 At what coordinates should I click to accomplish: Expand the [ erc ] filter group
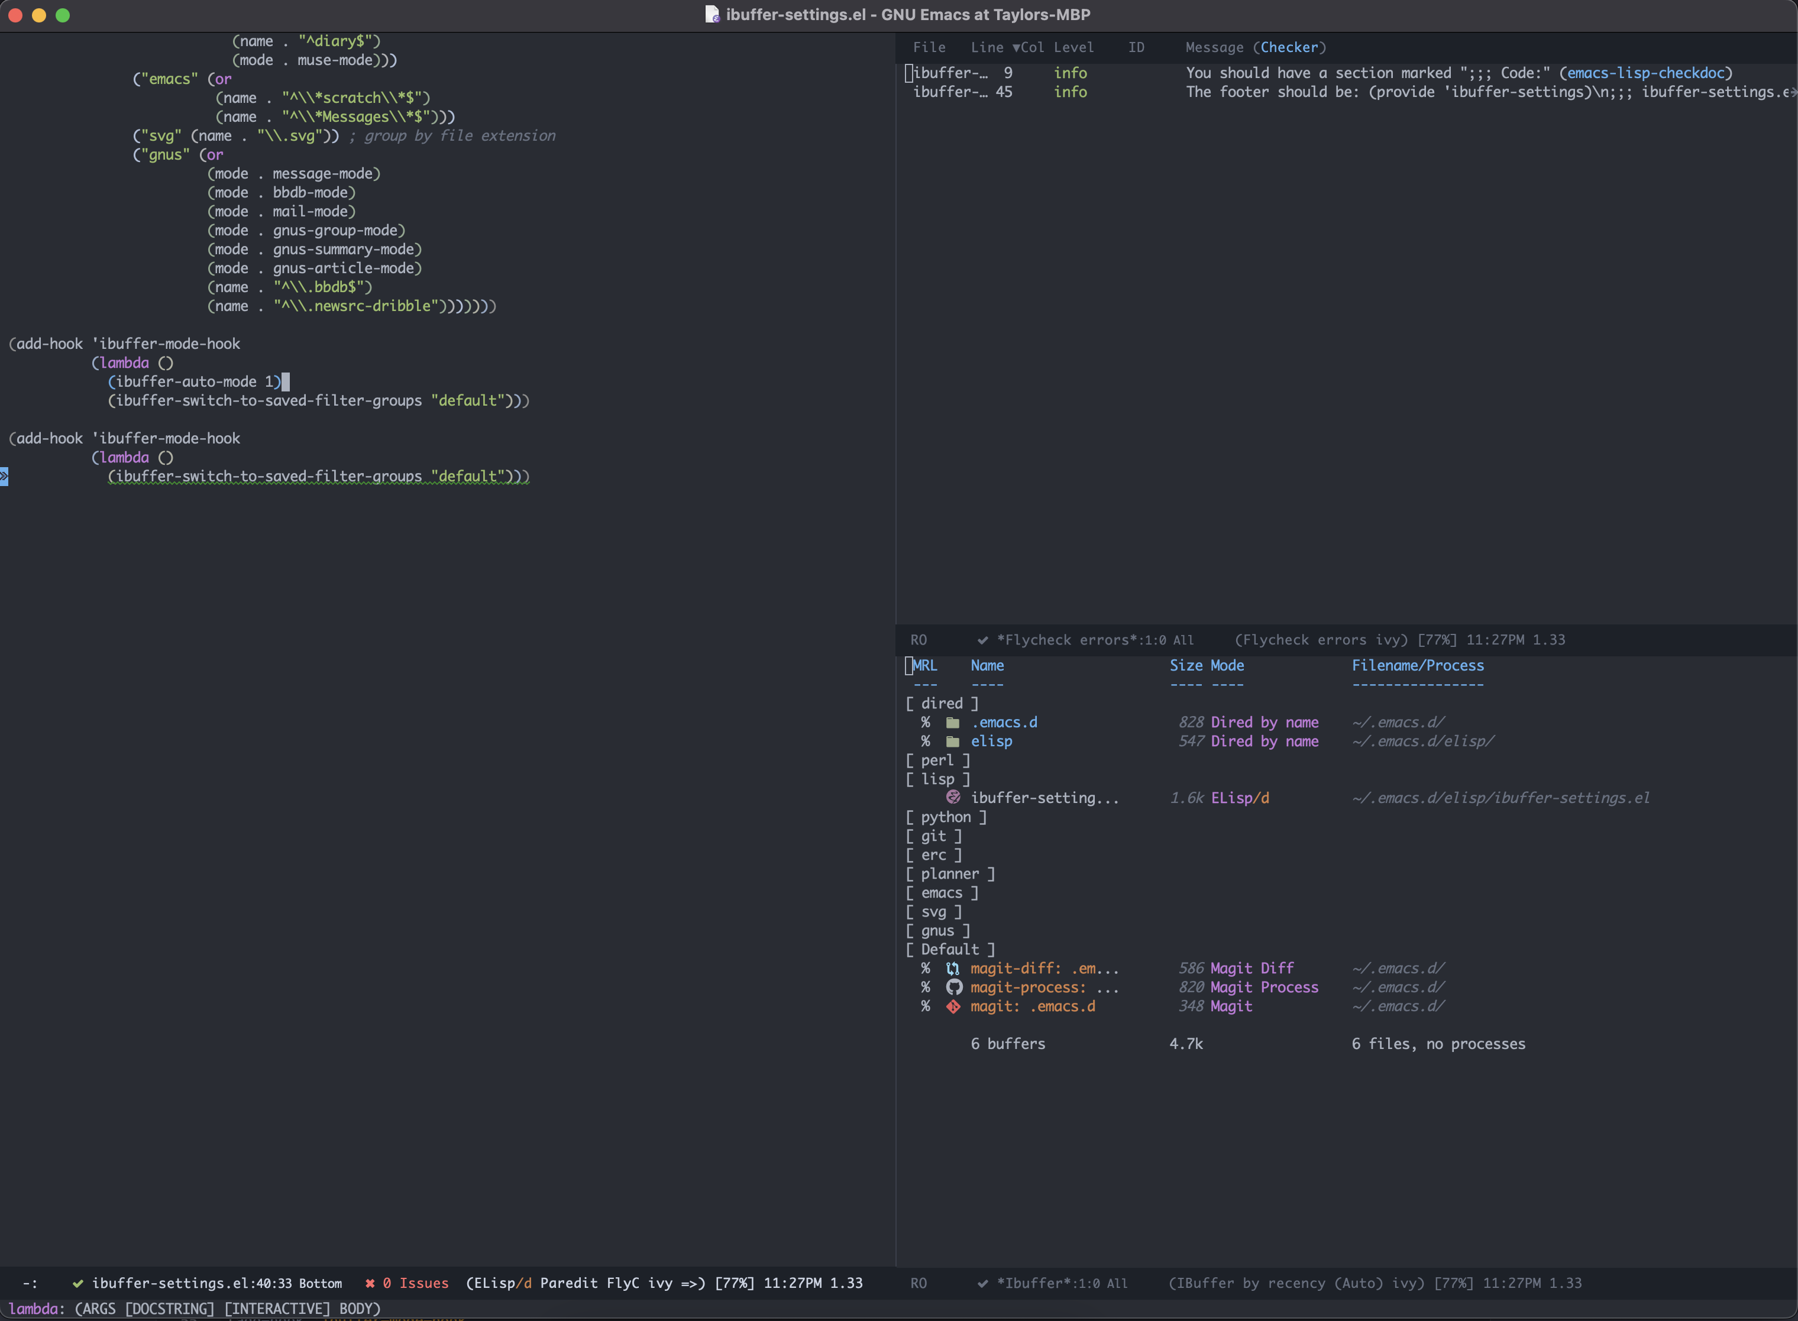[933, 855]
